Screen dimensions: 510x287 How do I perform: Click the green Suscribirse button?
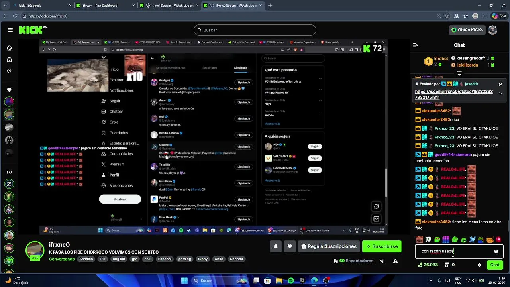pos(382,246)
